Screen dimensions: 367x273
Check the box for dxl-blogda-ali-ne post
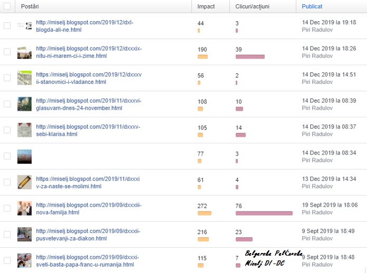7,26
